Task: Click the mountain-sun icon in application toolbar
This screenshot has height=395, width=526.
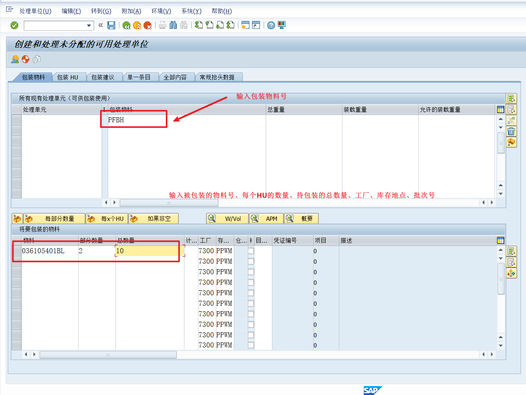Action: coord(15,59)
